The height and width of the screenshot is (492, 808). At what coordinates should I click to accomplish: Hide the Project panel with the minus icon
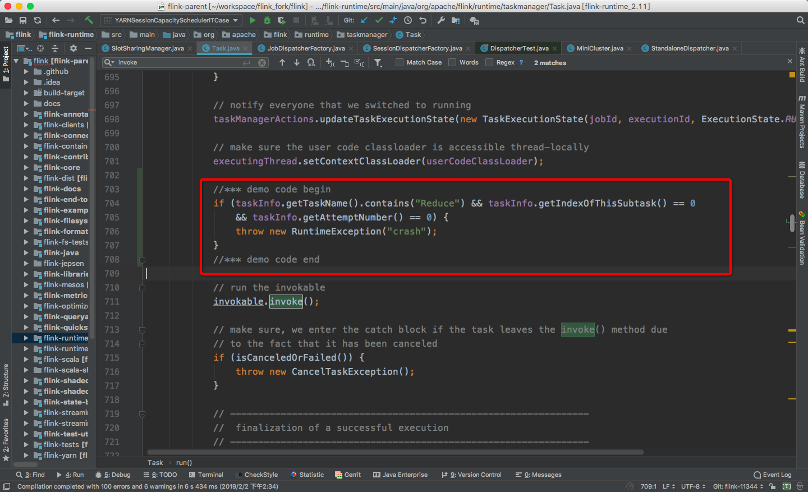(x=88, y=48)
